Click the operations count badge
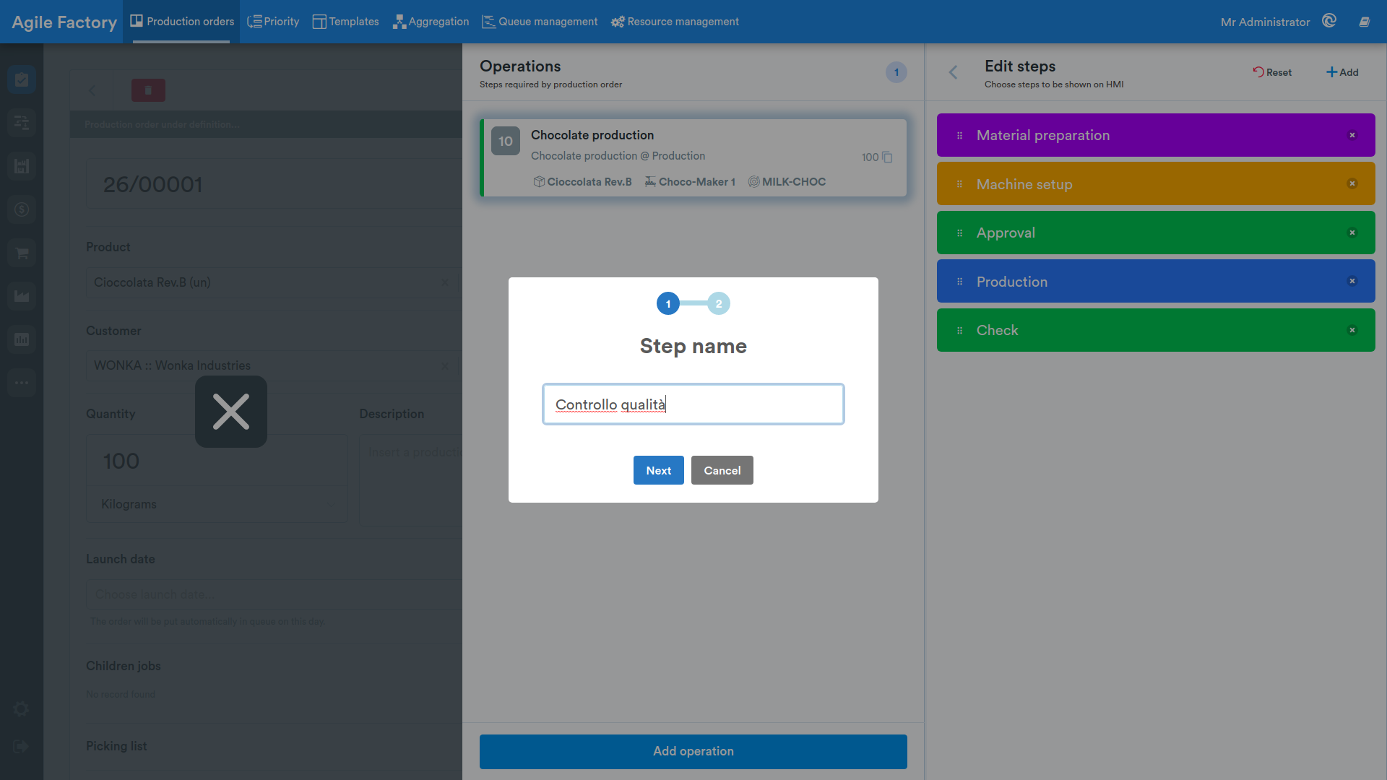Screen dimensions: 1387x780 [896, 72]
